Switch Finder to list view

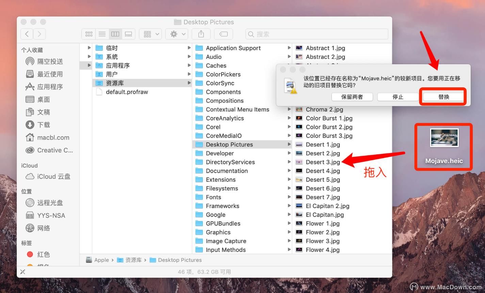(102, 34)
